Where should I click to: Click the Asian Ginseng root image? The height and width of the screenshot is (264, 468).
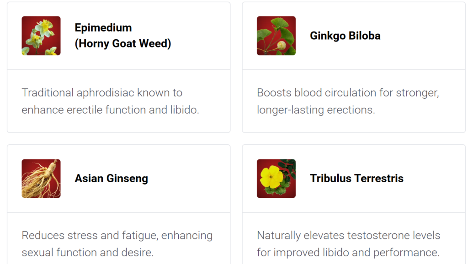tap(41, 179)
